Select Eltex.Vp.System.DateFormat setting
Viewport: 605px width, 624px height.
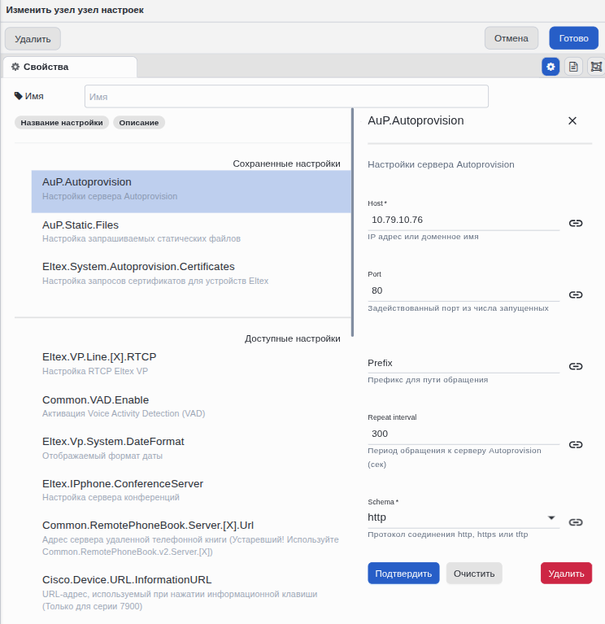(191, 448)
